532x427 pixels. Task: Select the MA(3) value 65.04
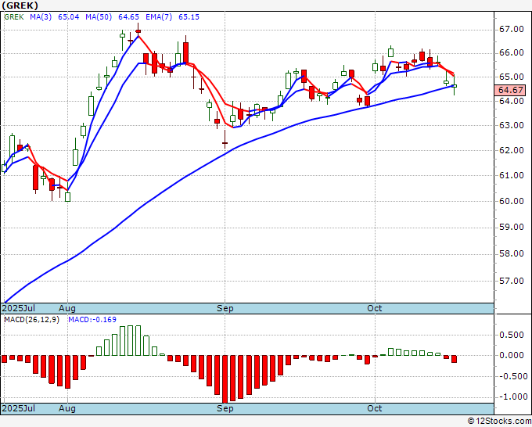69,17
